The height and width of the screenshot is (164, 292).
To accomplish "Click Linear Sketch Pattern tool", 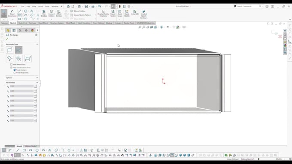I will [81, 15].
